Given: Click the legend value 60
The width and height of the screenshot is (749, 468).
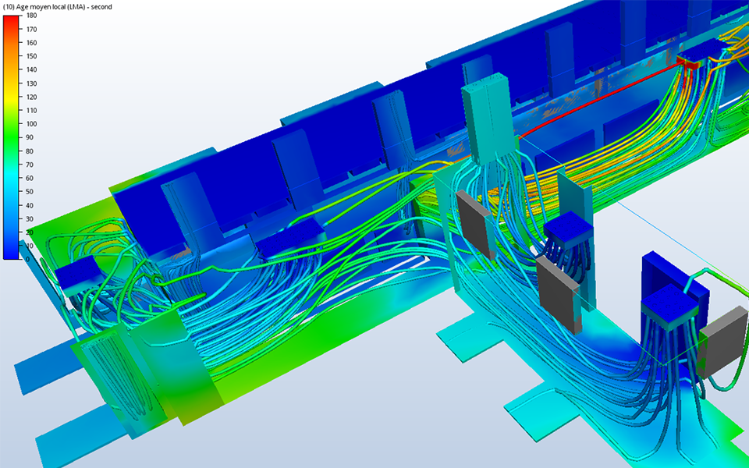Looking at the screenshot, I should tap(30, 178).
